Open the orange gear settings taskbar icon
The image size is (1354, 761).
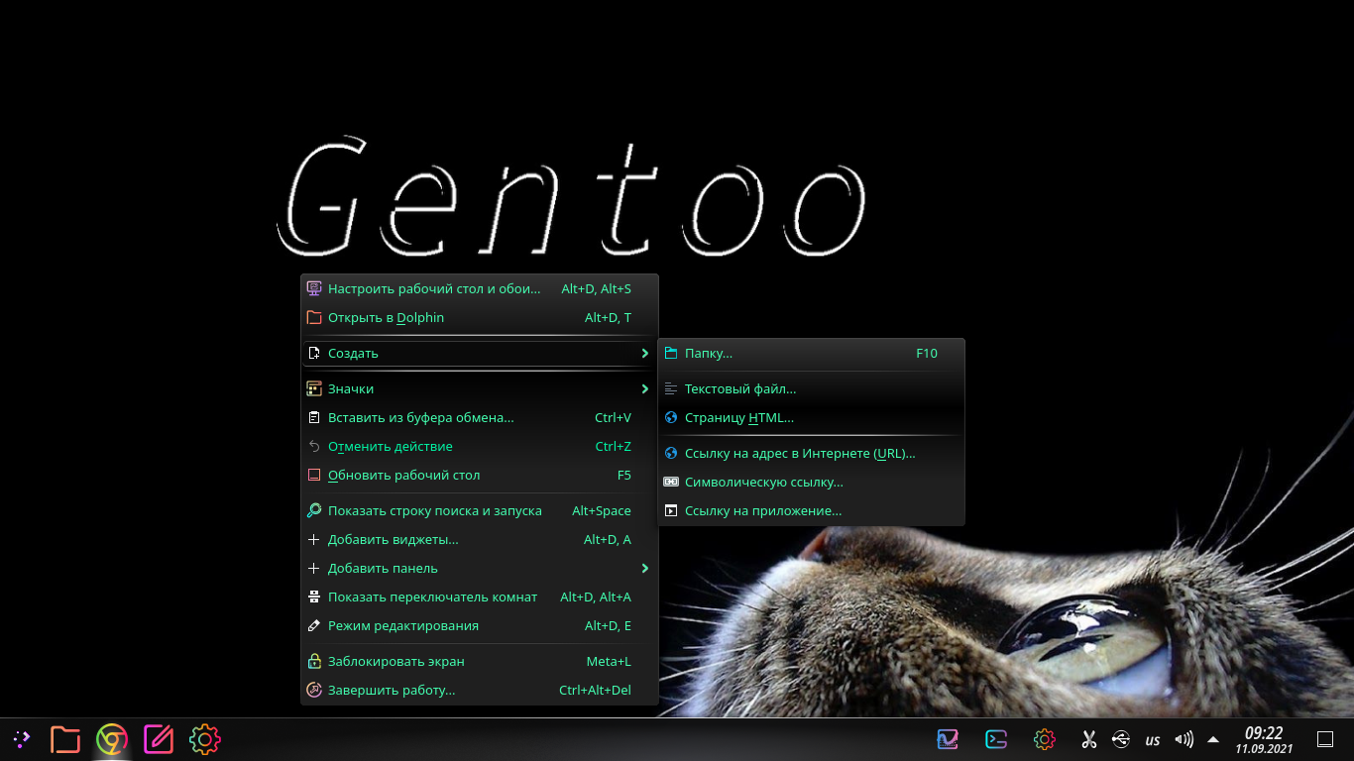click(x=204, y=739)
